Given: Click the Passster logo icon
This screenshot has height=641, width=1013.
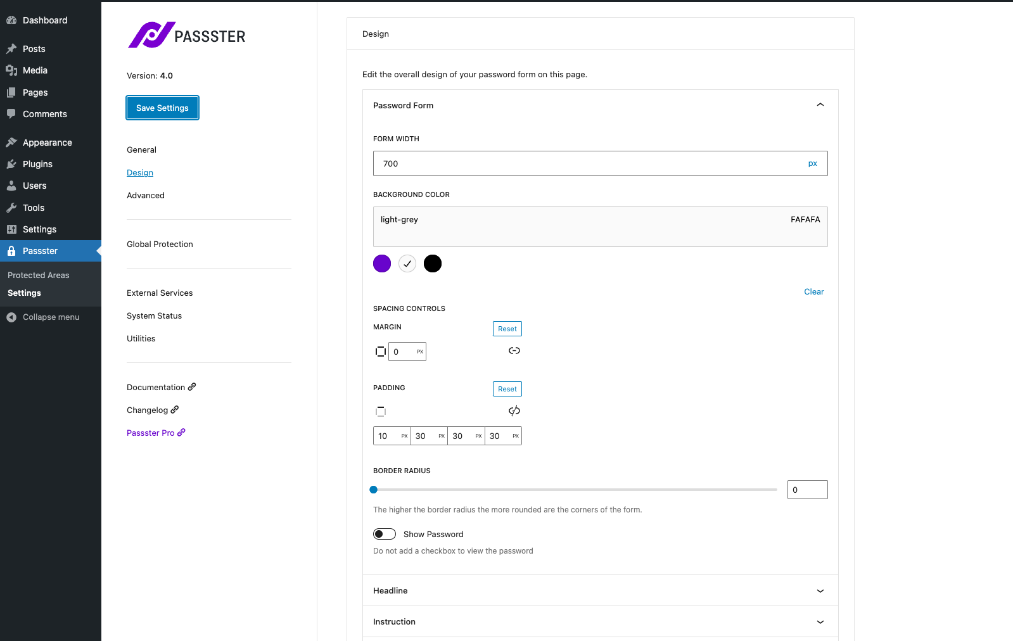Looking at the screenshot, I should coord(151,35).
